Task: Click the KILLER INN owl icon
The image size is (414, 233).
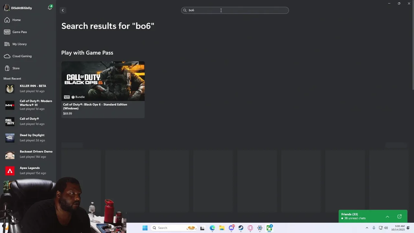Action: [x=10, y=89]
